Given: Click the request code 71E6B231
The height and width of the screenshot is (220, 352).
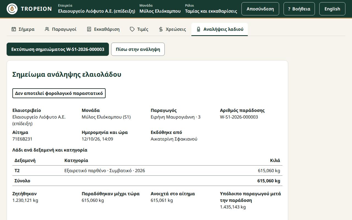Looking at the screenshot, I should click(x=22, y=139).
